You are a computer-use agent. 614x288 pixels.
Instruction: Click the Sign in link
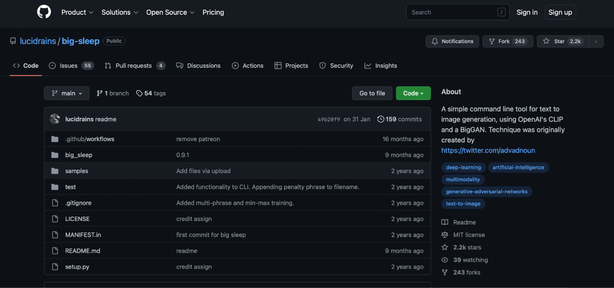pos(527,12)
